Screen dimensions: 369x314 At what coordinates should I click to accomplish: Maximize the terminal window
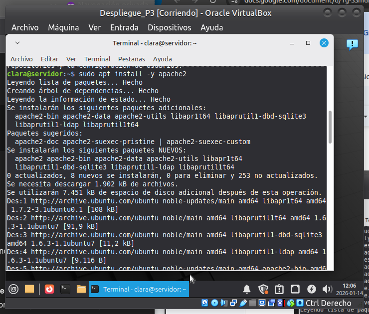point(308,43)
